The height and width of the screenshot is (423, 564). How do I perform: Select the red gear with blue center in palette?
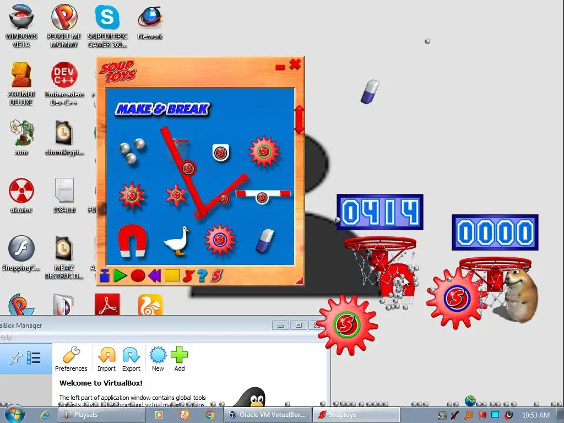(220, 240)
